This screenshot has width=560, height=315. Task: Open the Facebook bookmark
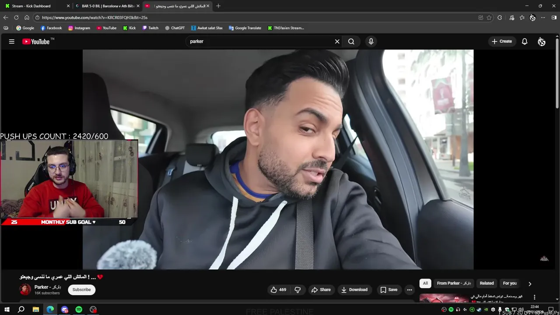pyautogui.click(x=51, y=28)
